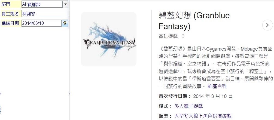Click the 碧藍幻想 (Granblue Fantasy) title
Screen dimensions: 274x120
(x=194, y=21)
